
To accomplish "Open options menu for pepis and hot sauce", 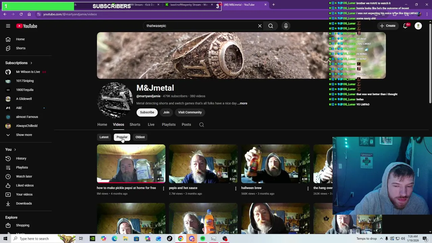I will tap(236, 188).
